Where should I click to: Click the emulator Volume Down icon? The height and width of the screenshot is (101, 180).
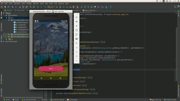(76, 26)
